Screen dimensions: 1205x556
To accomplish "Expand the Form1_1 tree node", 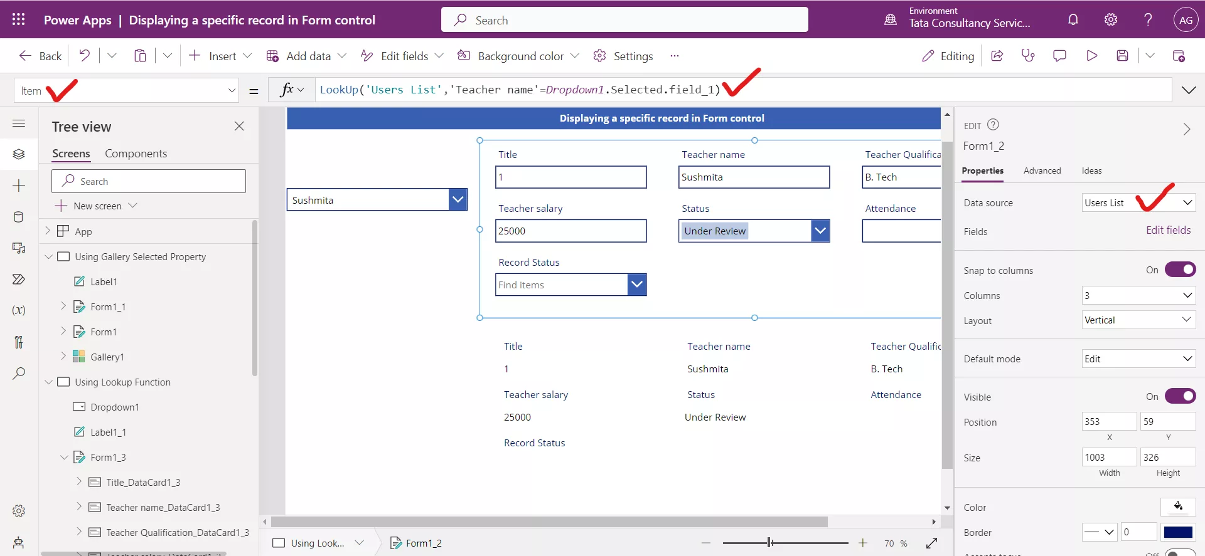I will click(63, 306).
